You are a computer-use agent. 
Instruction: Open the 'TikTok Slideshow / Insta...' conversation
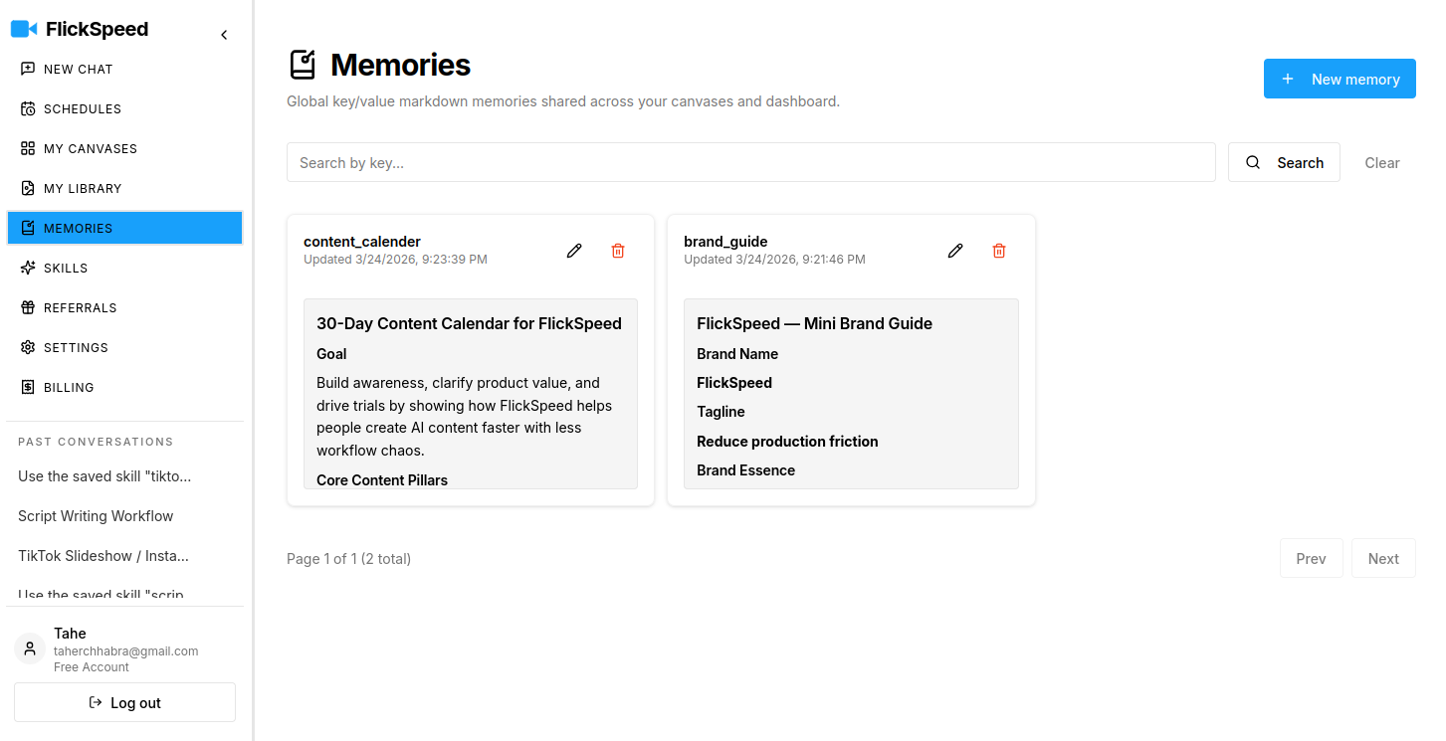pos(103,556)
